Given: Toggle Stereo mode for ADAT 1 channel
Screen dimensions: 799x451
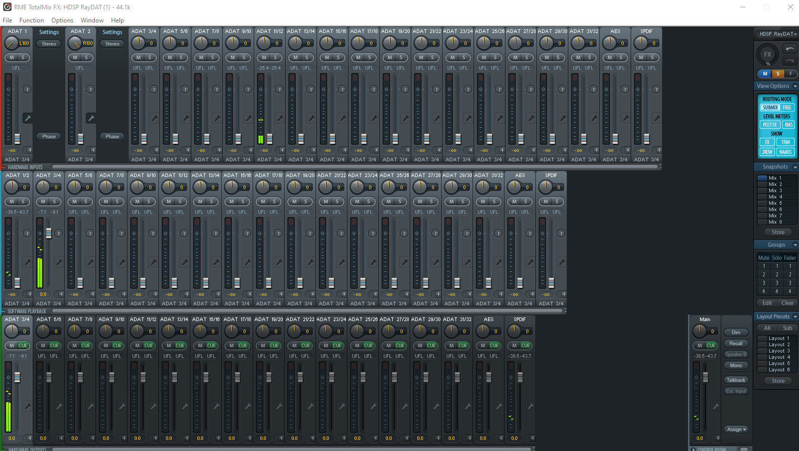Looking at the screenshot, I should 49,44.
